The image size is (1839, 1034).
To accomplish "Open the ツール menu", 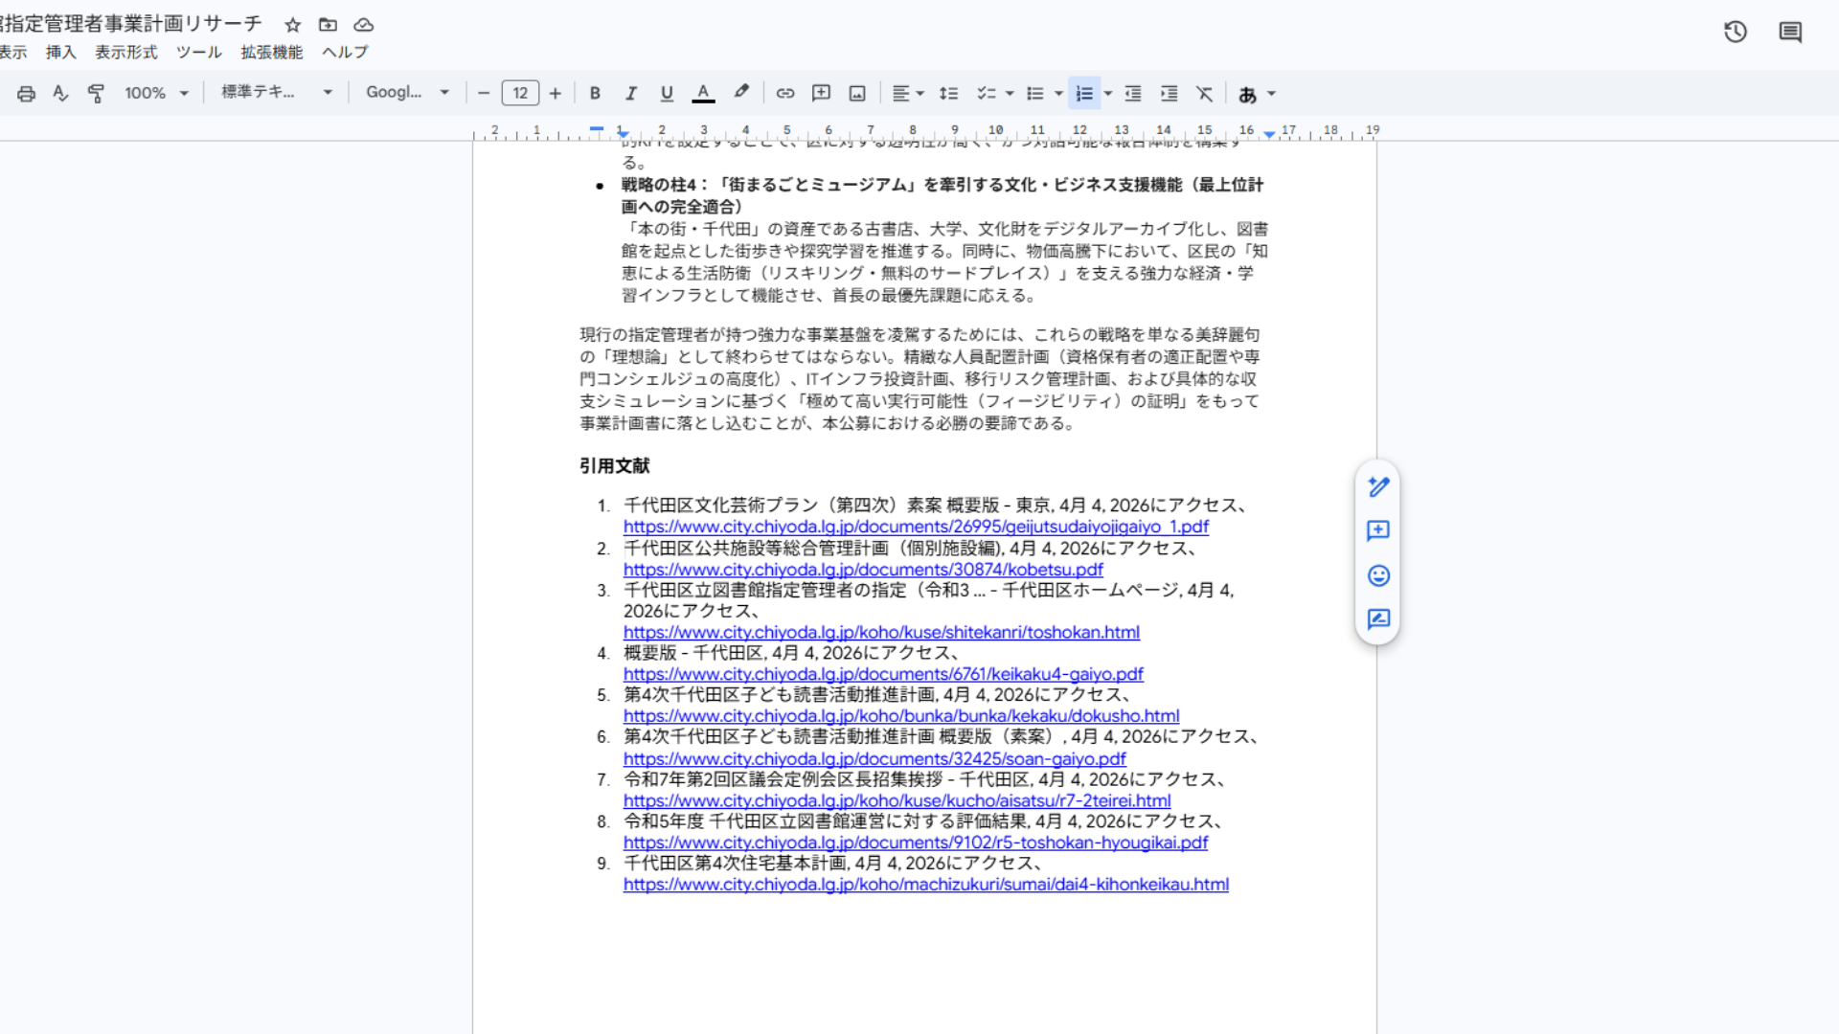I will 198,52.
